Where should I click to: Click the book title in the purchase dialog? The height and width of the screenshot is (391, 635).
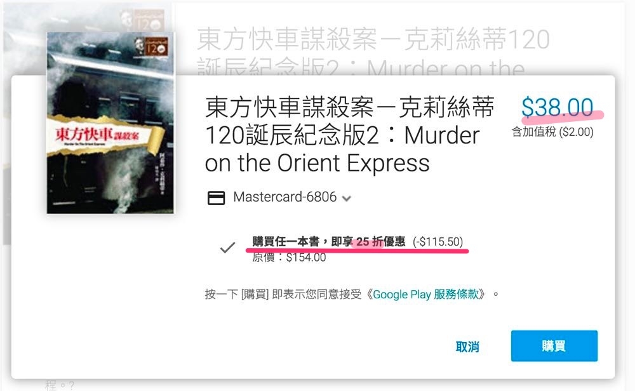pyautogui.click(x=349, y=135)
